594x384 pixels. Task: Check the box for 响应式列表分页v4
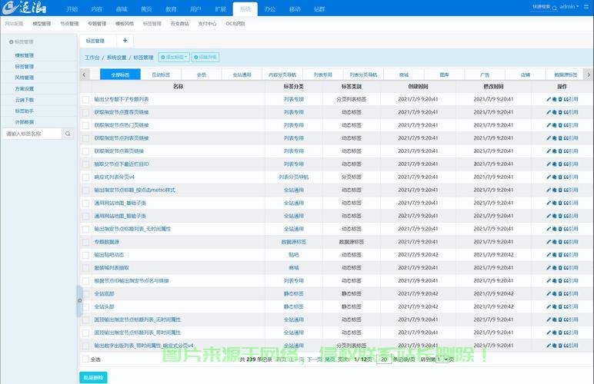[85, 177]
